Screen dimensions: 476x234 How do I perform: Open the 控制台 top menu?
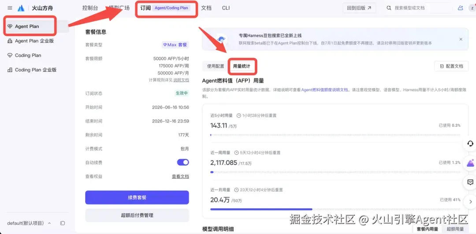90,8
